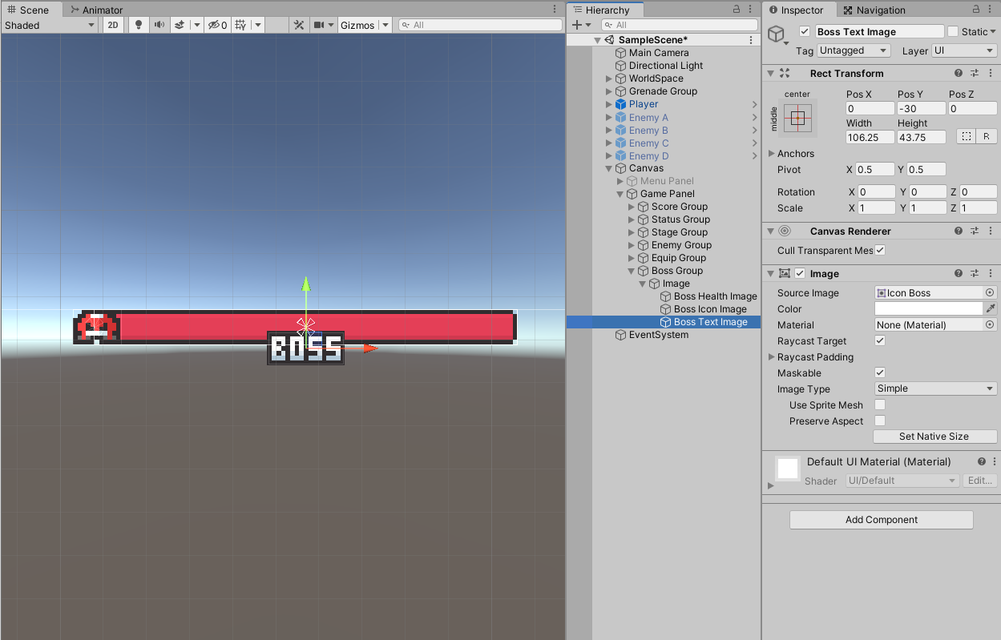Viewport: 1001px width, 640px height.
Task: Enable Use Sprite Mesh checkbox
Action: (880, 405)
